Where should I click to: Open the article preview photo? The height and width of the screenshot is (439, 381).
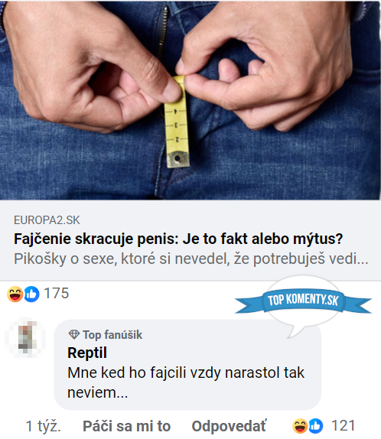[x=190, y=100]
